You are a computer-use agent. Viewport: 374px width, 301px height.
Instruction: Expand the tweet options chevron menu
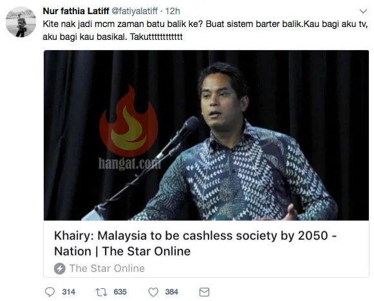click(x=363, y=11)
